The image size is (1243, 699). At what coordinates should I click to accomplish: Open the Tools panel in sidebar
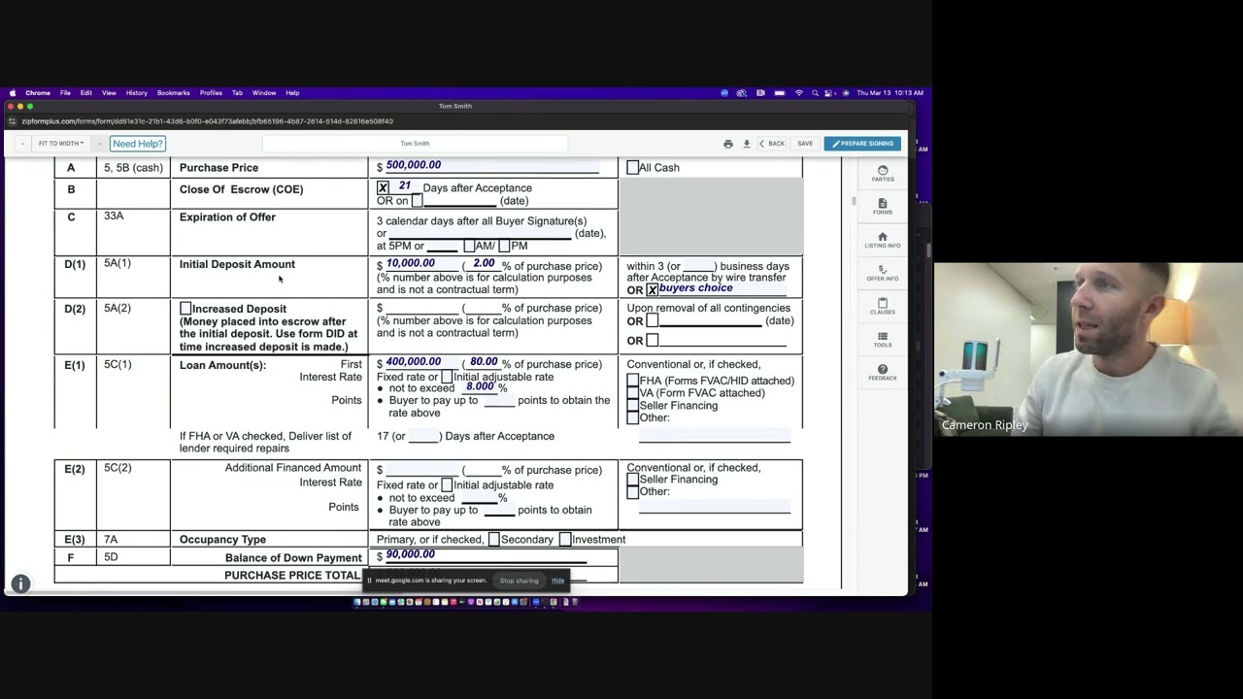click(x=882, y=339)
